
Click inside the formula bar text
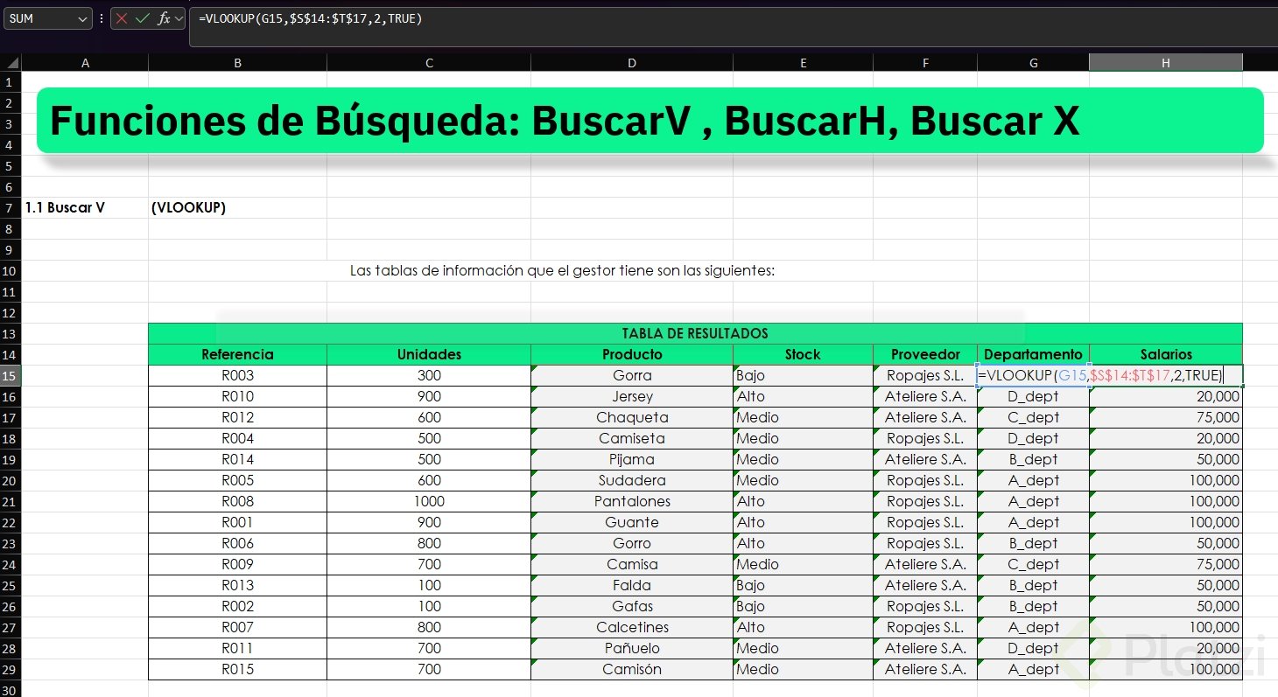[733, 27]
